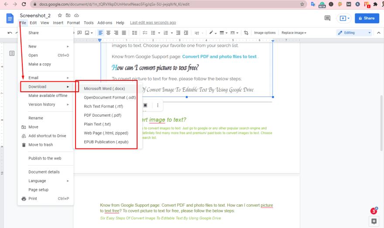
Task: Insert a checklist
Action: (145, 33)
